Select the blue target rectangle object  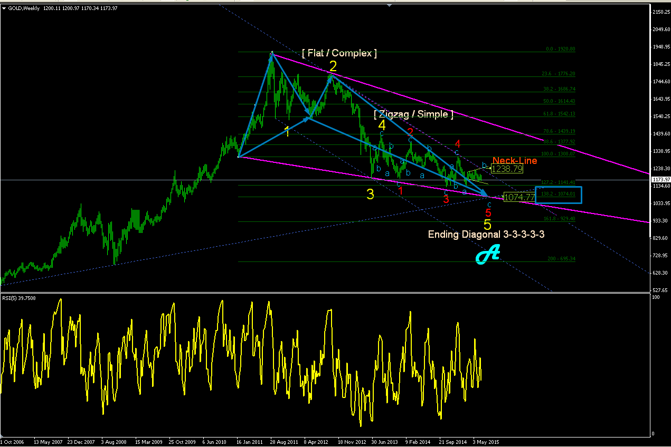point(558,195)
